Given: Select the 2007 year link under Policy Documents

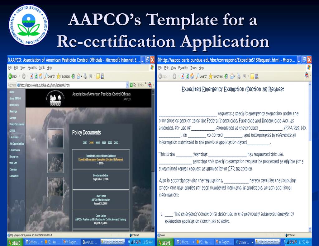Looking at the screenshot, I should [x=85, y=143].
